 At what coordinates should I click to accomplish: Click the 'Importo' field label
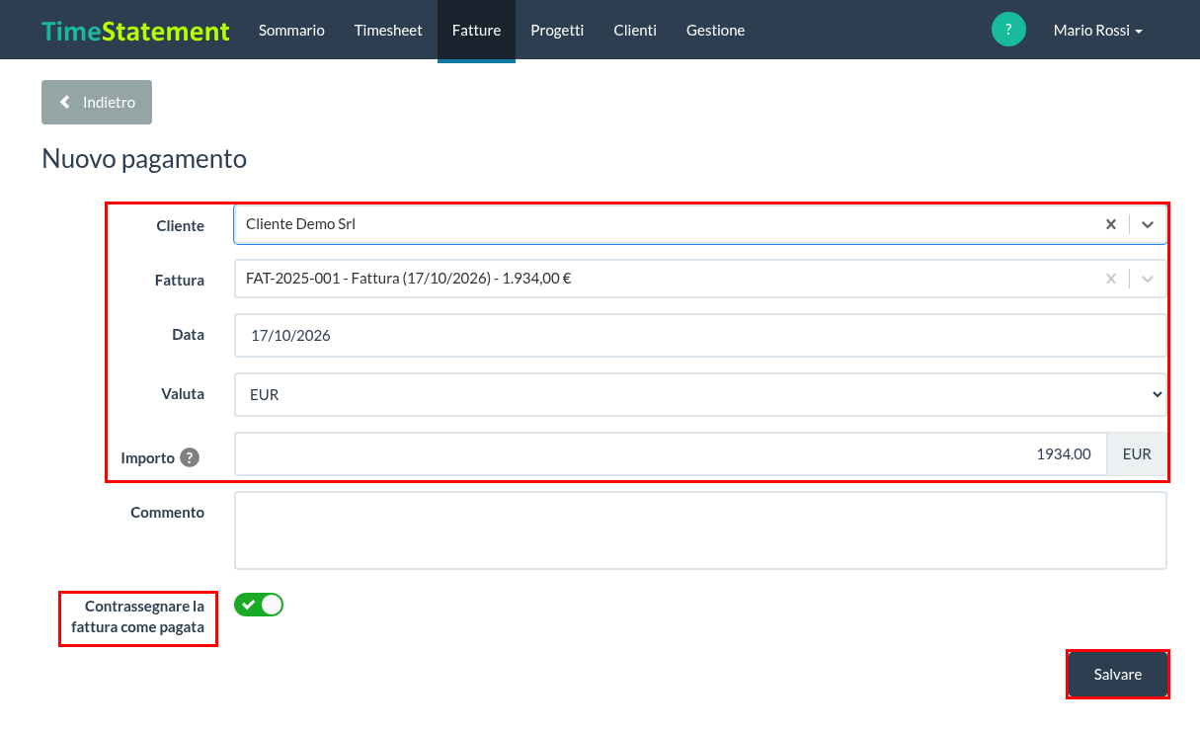(147, 457)
